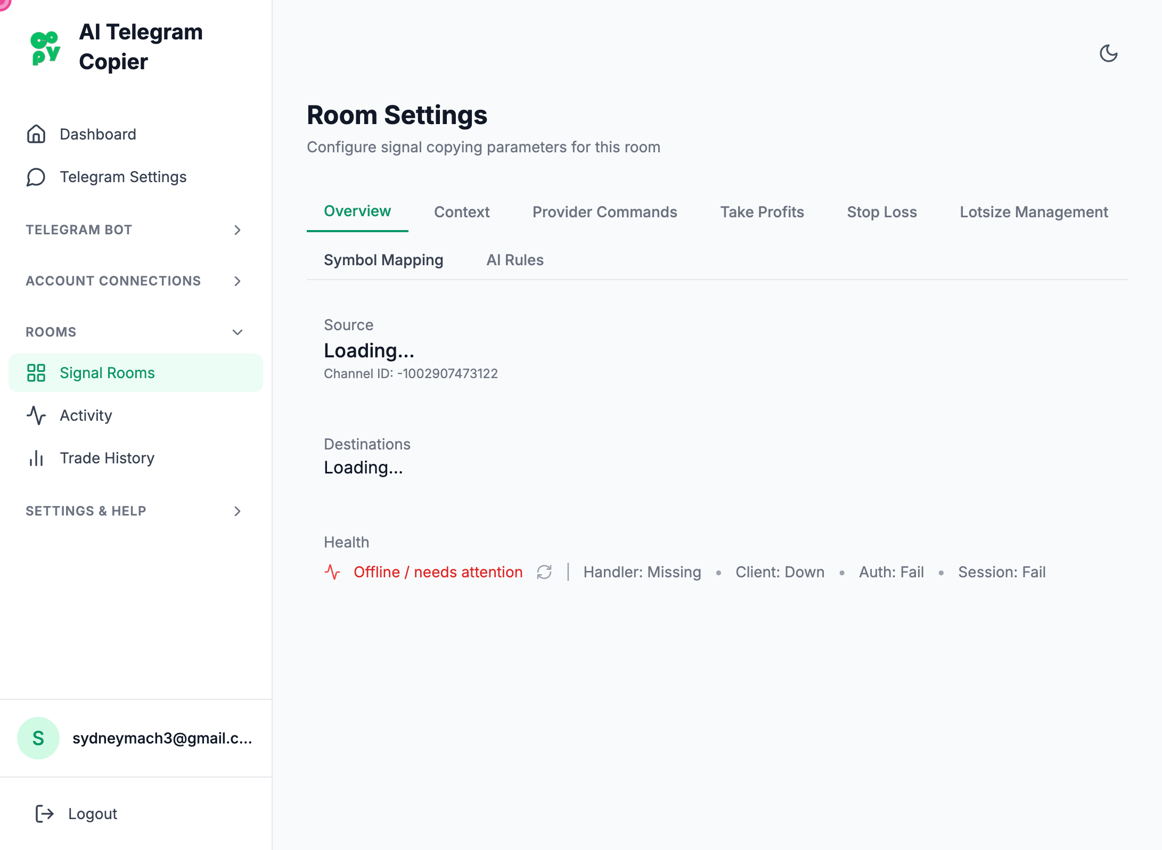Click the Logout arrow icon
Screen dimensions: 1162x850
click(x=45, y=814)
